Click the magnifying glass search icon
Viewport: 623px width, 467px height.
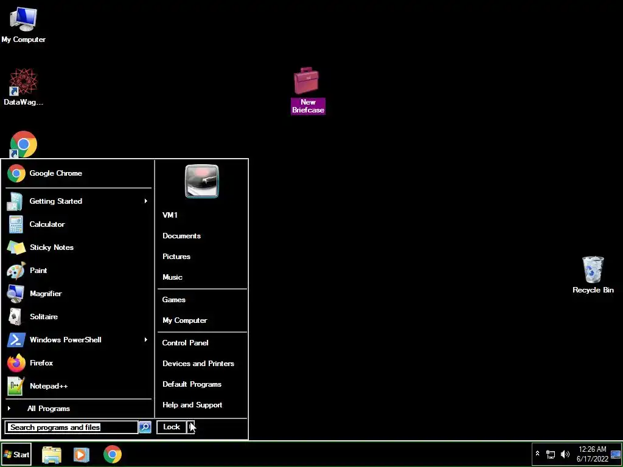[145, 427]
